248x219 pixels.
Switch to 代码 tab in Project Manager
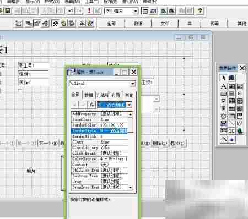pyautogui.click(x=214, y=24)
